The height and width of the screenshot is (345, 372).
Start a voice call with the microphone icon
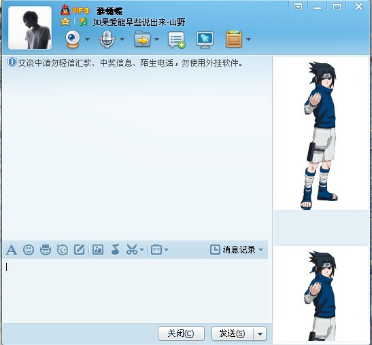107,39
